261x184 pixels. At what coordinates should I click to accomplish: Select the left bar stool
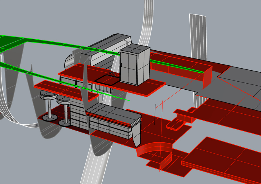click(x=48, y=95)
